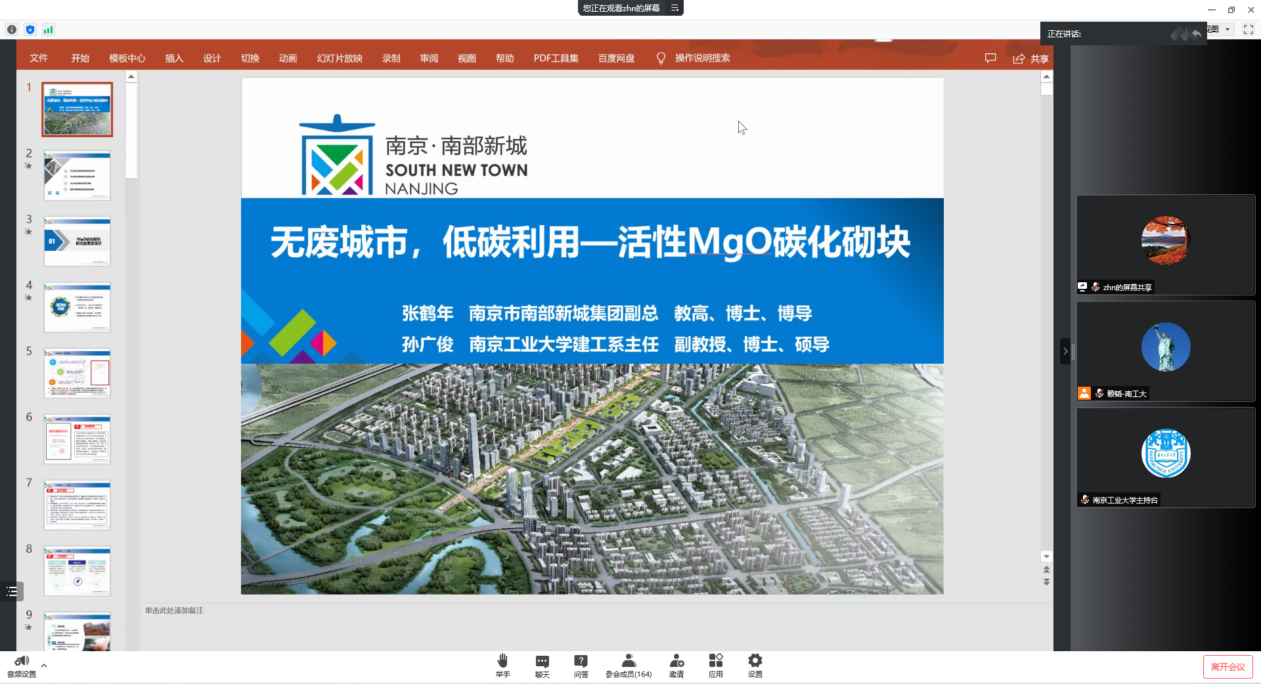Show participants list (参会成员)
The image size is (1261, 684).
(x=629, y=661)
